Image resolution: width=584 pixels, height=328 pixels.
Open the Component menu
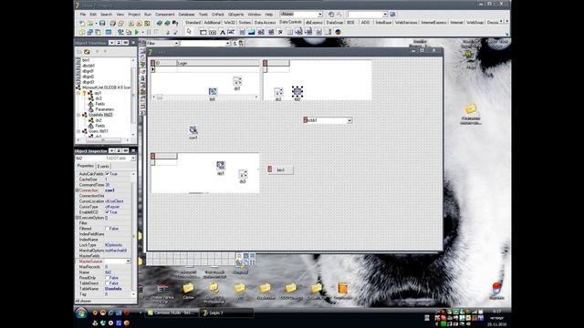click(164, 15)
